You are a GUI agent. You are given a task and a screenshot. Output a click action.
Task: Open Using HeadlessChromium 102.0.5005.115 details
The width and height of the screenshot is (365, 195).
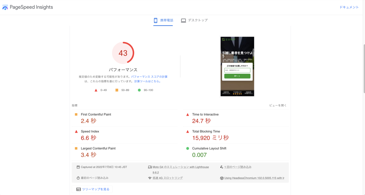254,178
